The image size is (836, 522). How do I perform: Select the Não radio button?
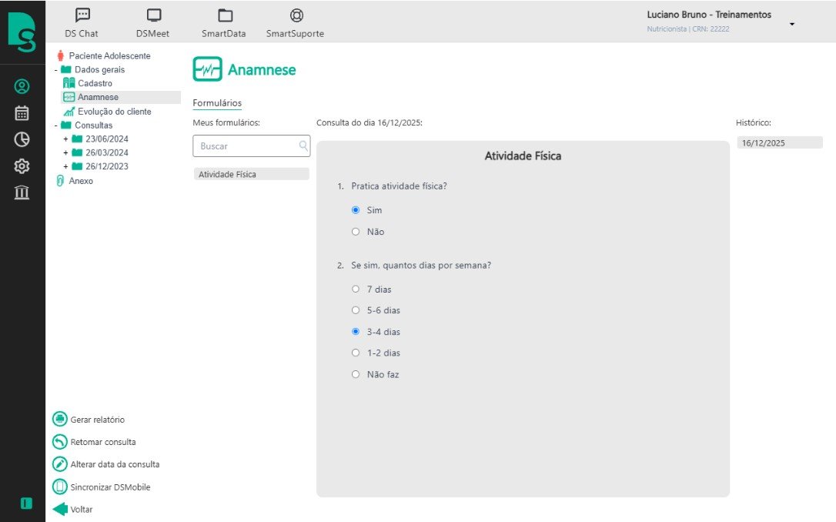click(x=356, y=232)
